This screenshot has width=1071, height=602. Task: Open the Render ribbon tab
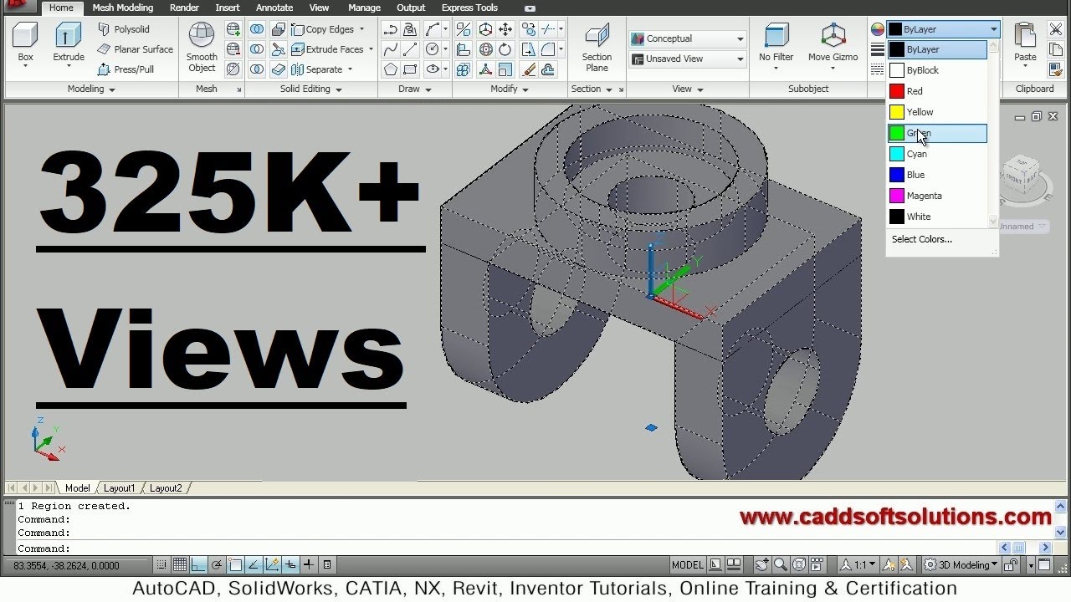tap(184, 8)
